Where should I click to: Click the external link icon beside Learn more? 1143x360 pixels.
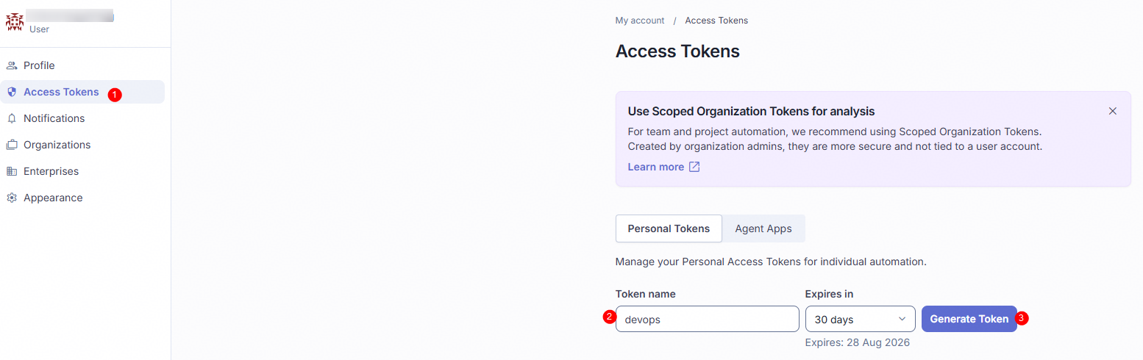click(x=694, y=167)
